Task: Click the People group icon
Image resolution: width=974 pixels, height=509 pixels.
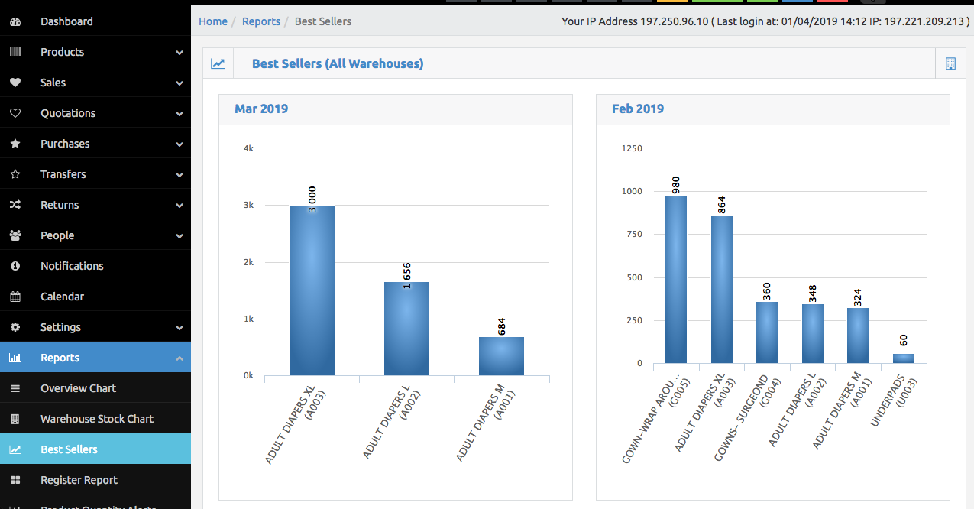Action: tap(15, 235)
